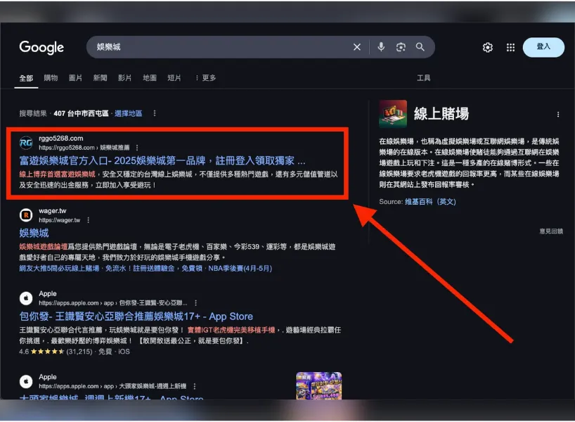Click the 維基百科 (英文) source link
The width and height of the screenshot is (575, 422).
430,201
